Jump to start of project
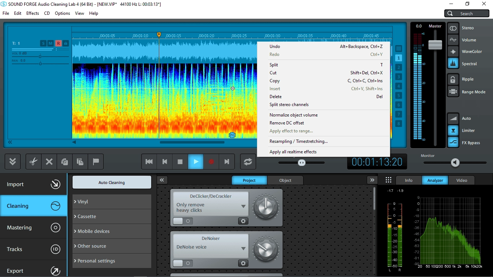Image resolution: width=493 pixels, height=277 pixels. pos(149,162)
